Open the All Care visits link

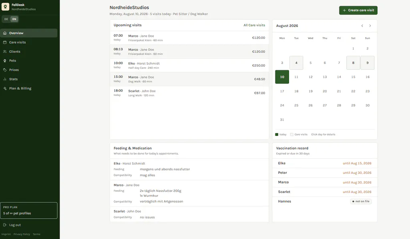point(254,25)
